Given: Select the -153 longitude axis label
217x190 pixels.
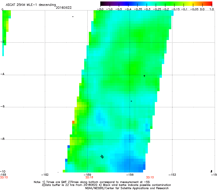Looking at the screenshot, I should (x=172, y=175).
